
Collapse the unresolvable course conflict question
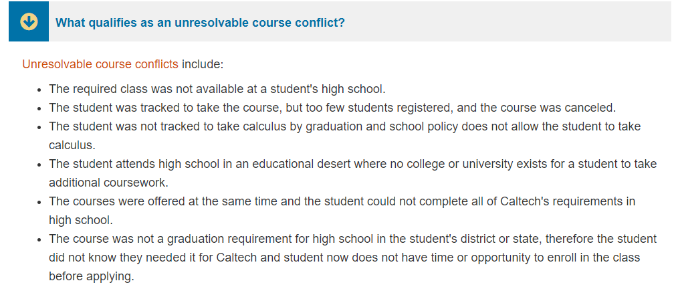tap(200, 23)
